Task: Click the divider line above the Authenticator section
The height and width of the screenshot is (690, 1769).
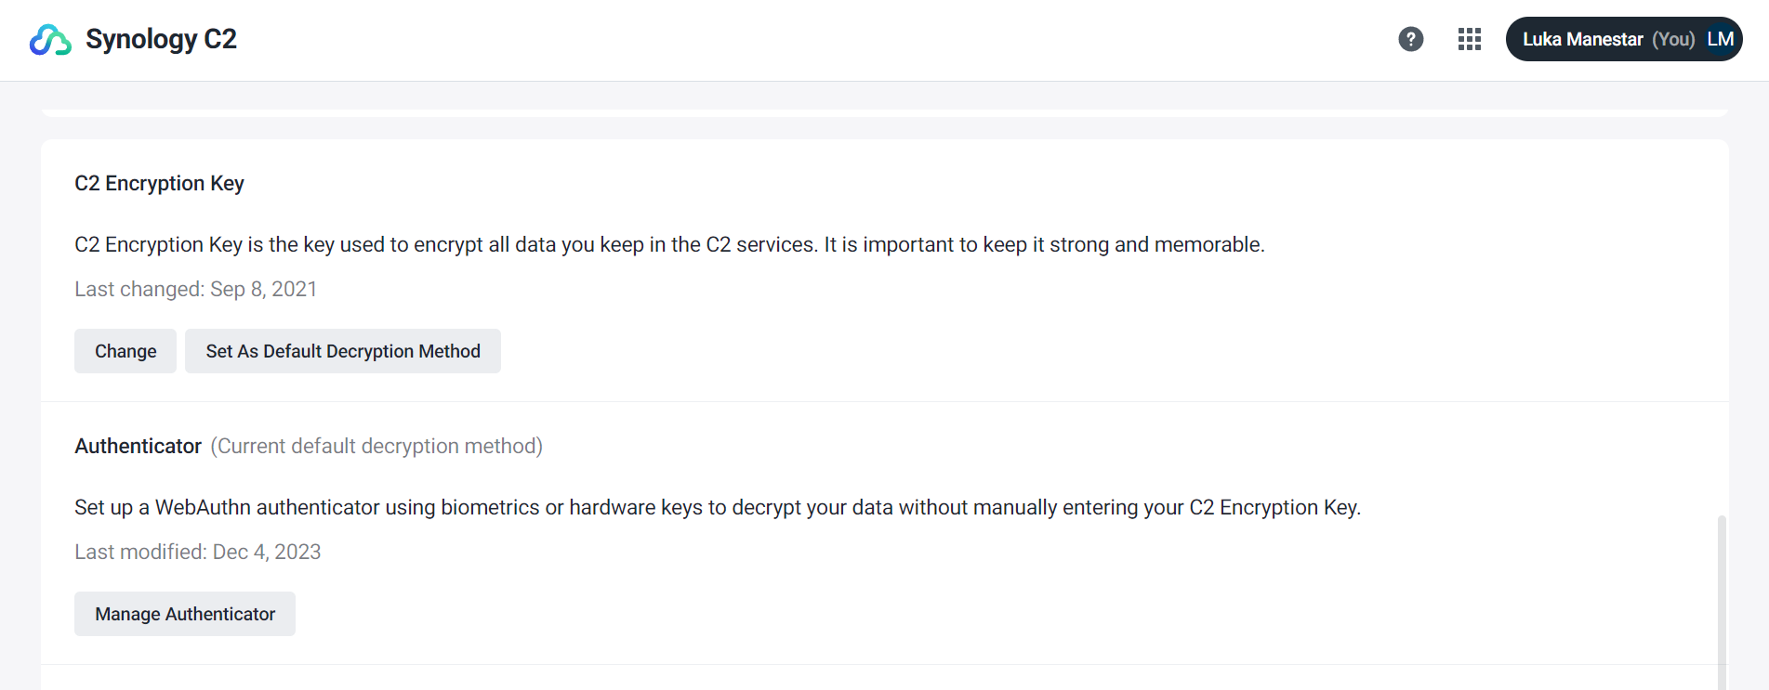Action: (x=884, y=401)
